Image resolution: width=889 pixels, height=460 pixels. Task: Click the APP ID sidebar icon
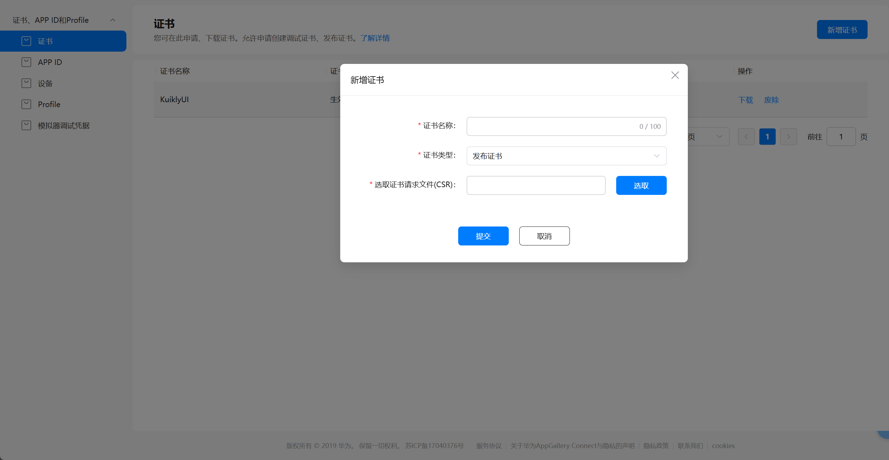pyautogui.click(x=26, y=62)
